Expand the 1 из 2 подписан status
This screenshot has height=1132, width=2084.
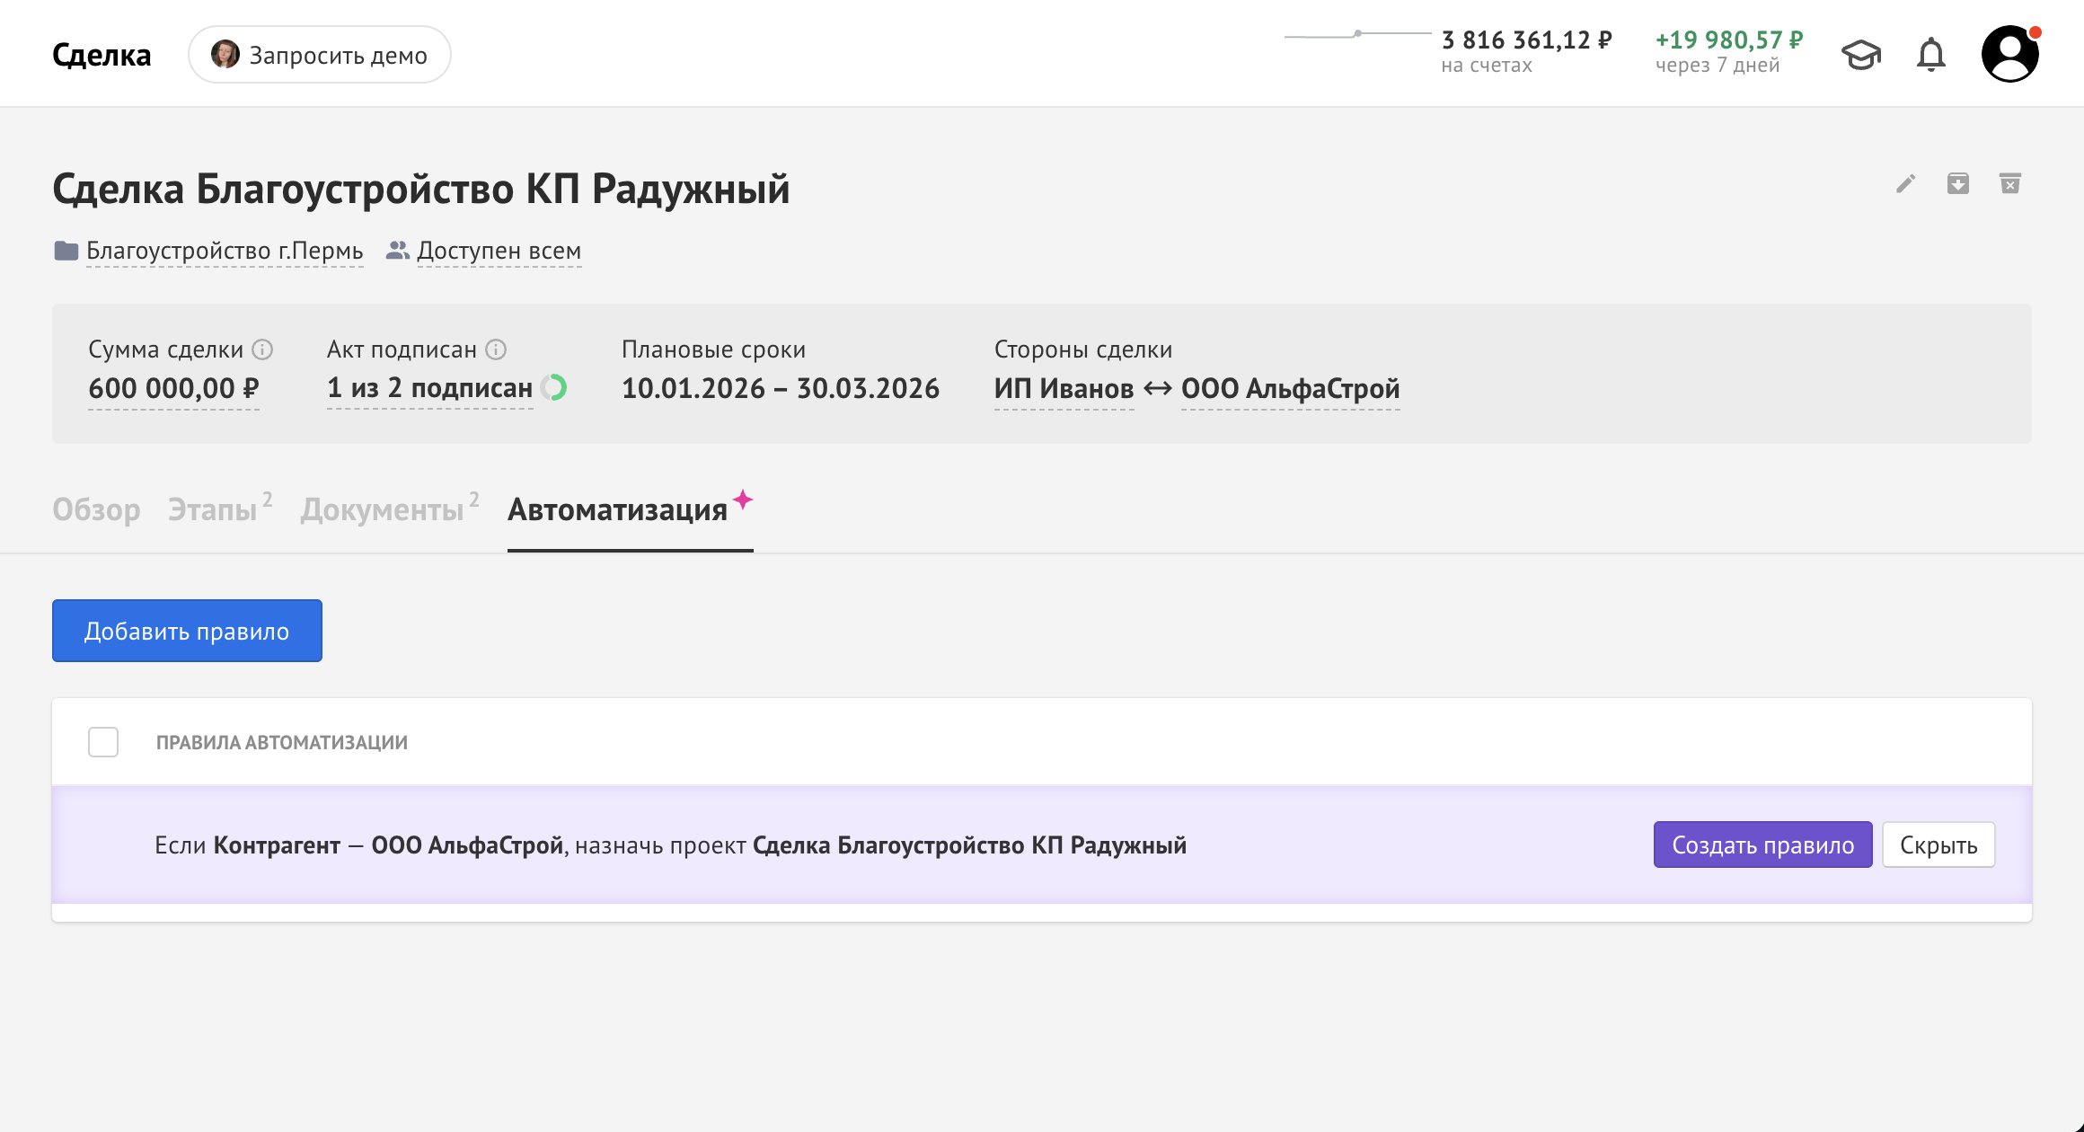(429, 388)
